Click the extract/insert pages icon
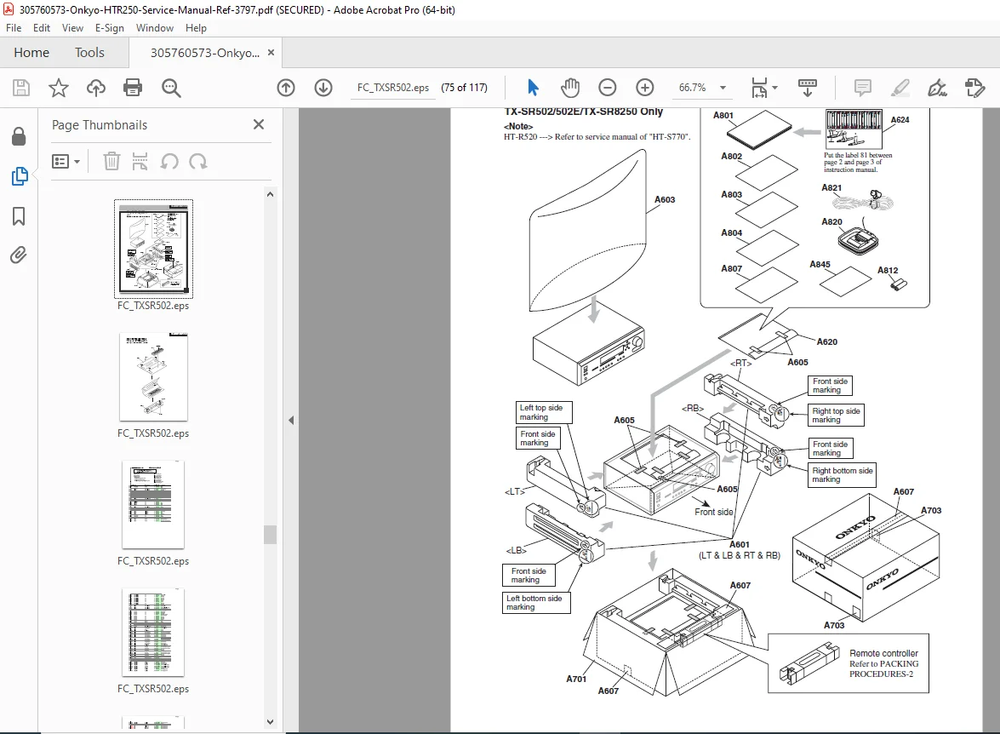The width and height of the screenshot is (1000, 734). 140,162
